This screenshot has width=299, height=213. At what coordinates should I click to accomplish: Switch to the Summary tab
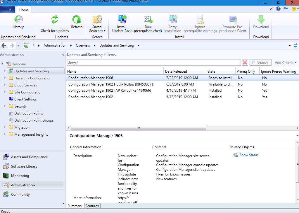tap(75, 206)
